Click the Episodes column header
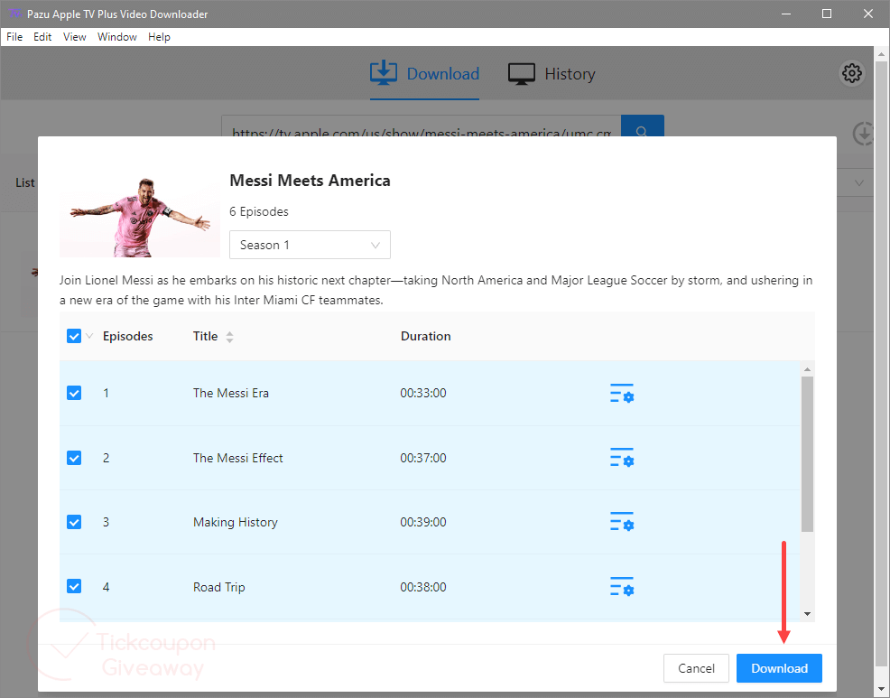 click(127, 336)
